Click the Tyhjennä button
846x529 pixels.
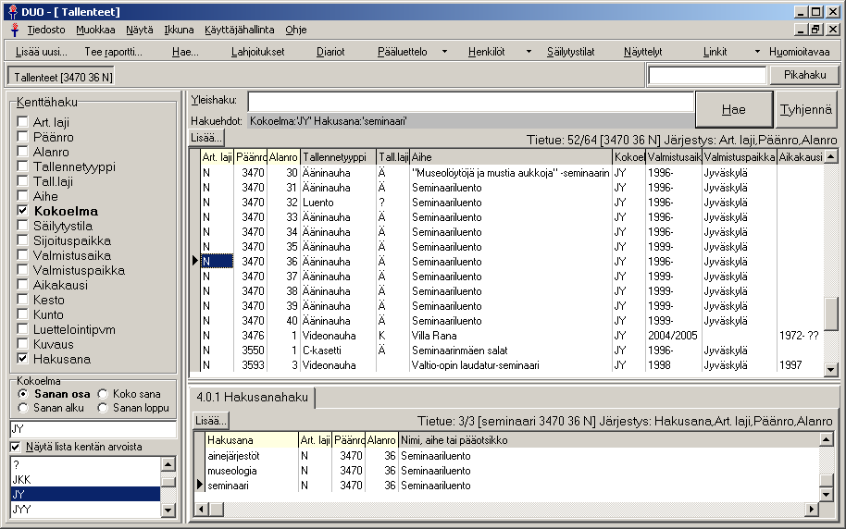click(806, 109)
